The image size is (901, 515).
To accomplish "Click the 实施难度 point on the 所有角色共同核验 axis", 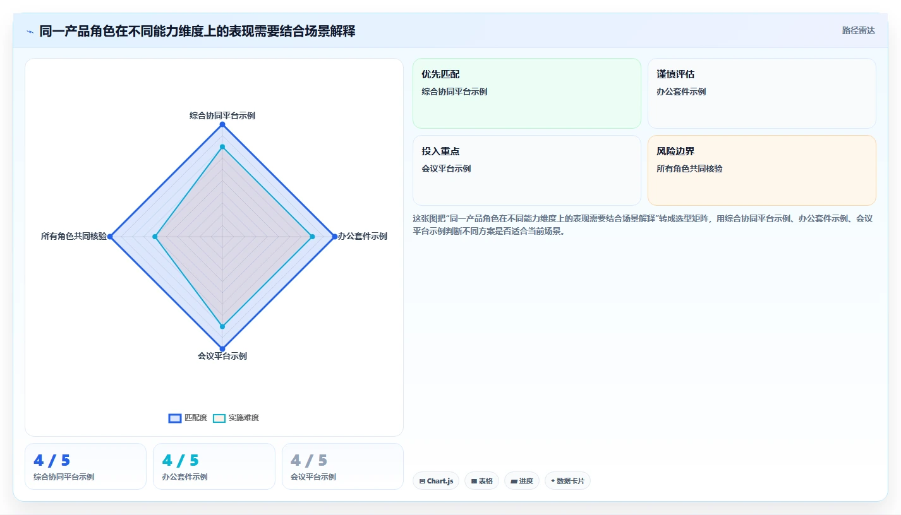I will point(155,237).
